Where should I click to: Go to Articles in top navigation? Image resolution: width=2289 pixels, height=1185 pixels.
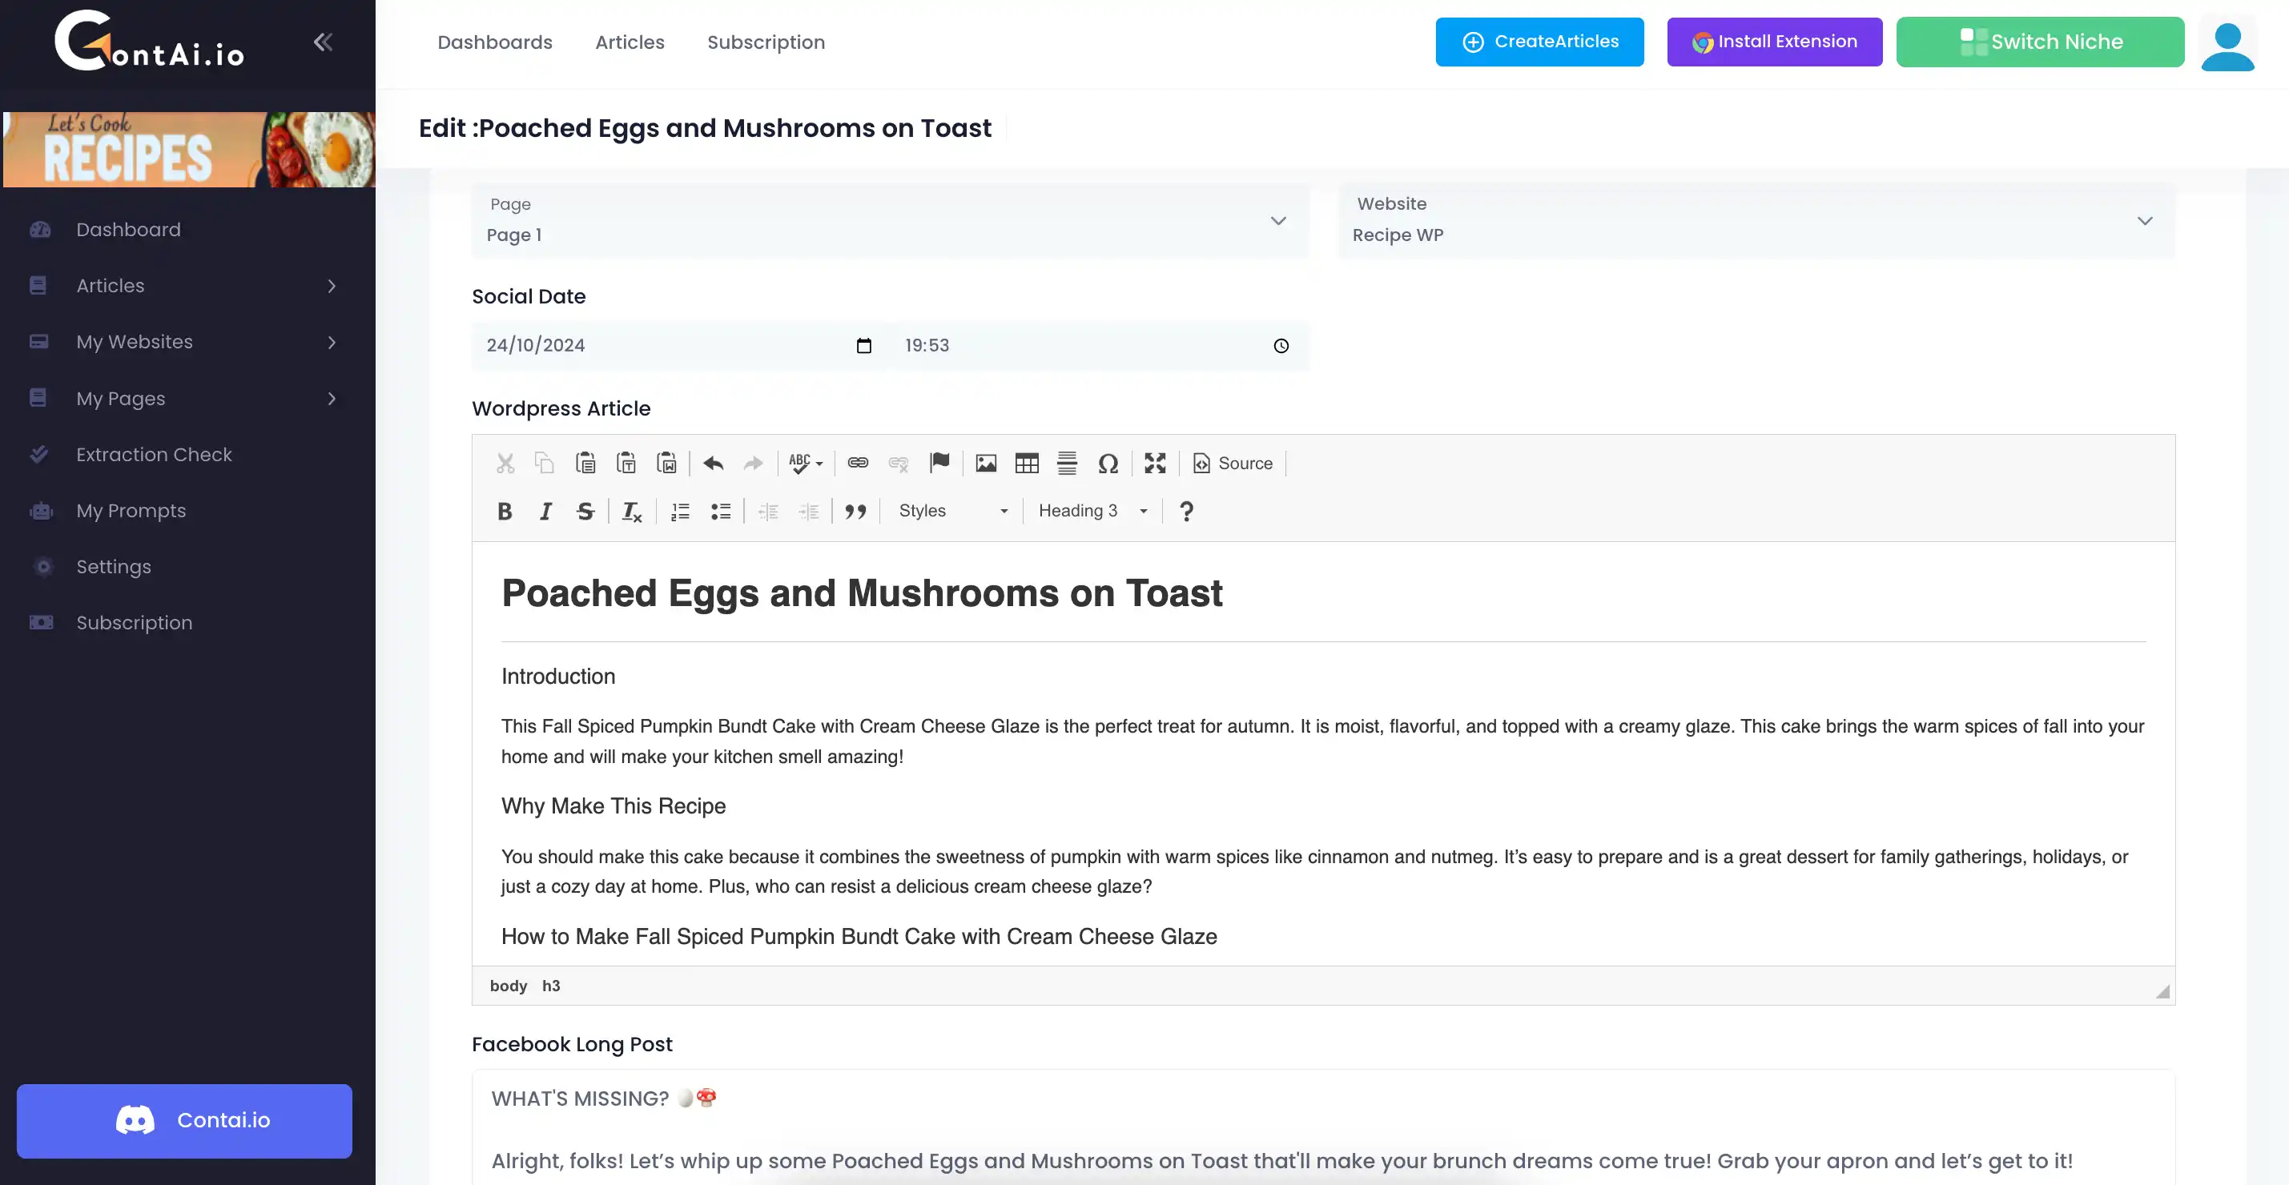630,42
